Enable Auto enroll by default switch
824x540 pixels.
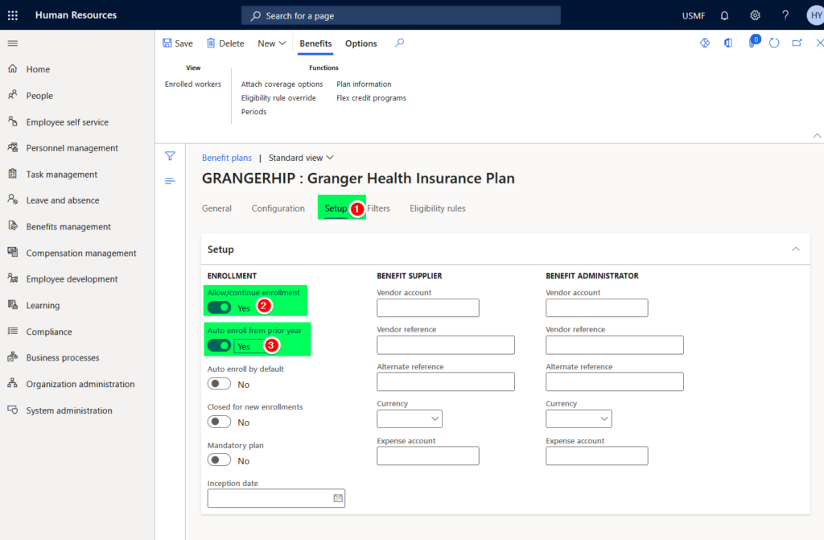point(219,384)
